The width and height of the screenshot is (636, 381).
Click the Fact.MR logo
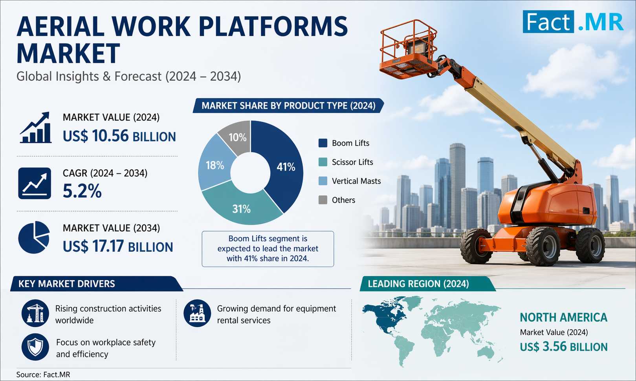click(573, 22)
